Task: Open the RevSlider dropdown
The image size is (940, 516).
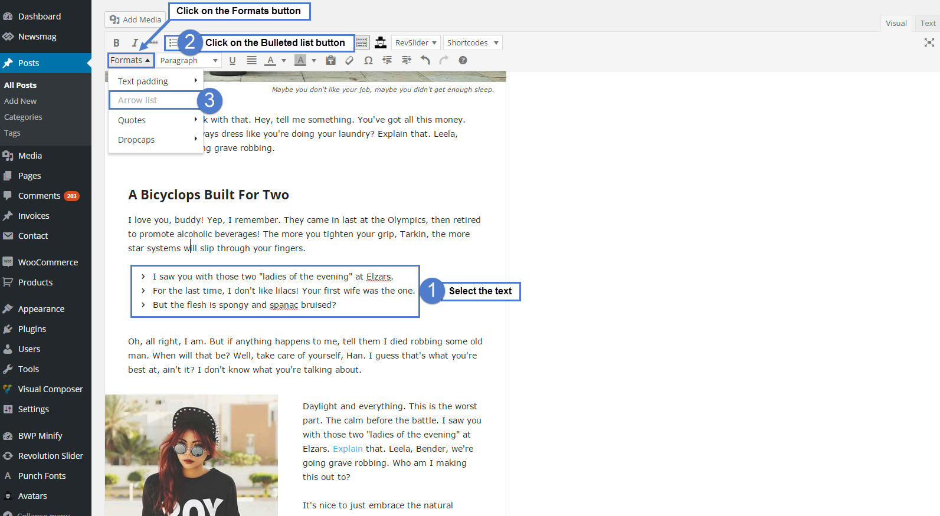Action: click(415, 42)
